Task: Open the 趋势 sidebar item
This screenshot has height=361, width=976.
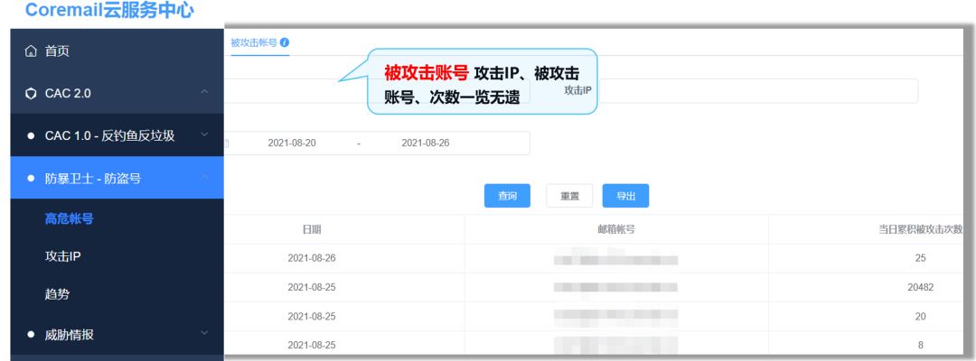Action: (57, 295)
